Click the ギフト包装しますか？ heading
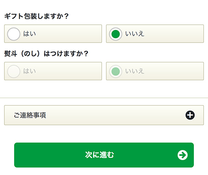Viewport: 208px width, 175px height. tap(37, 16)
